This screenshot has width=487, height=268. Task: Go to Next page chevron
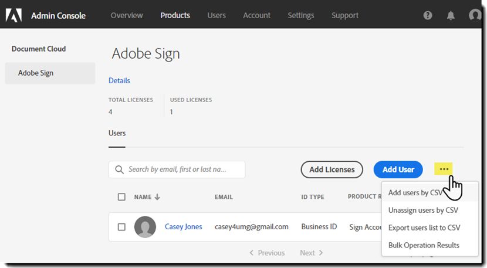tap(321, 253)
